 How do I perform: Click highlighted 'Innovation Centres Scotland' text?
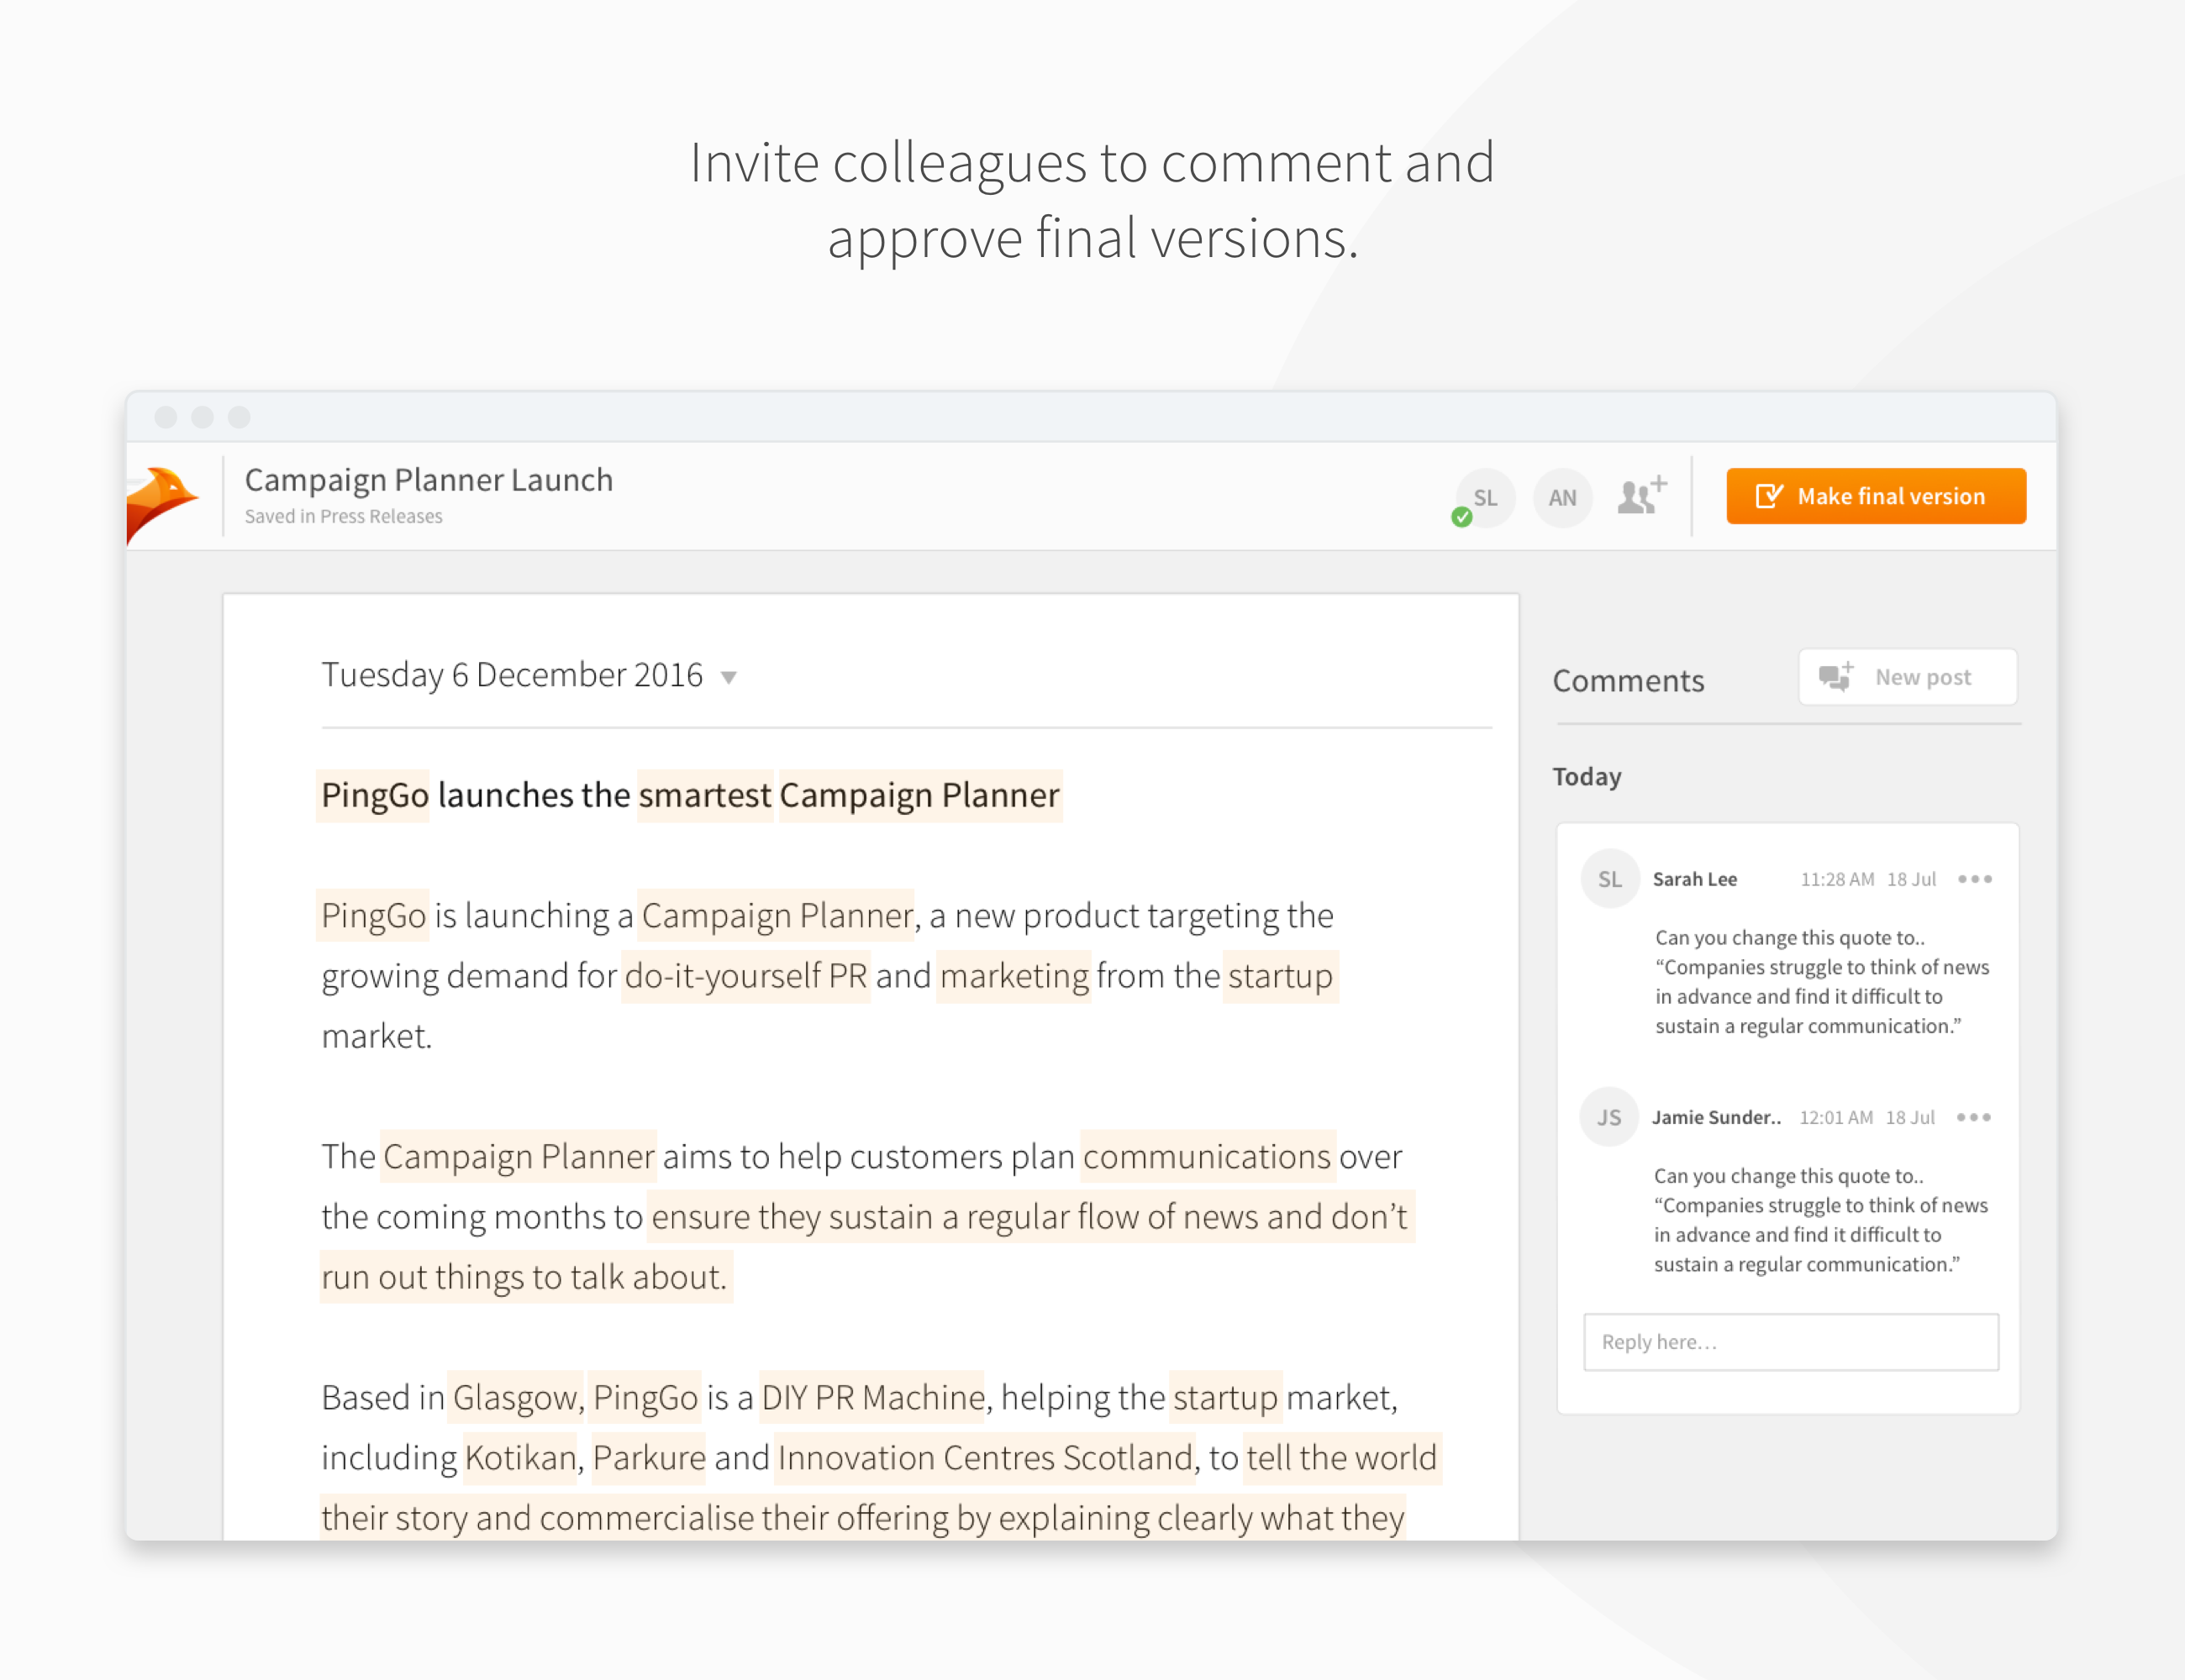click(984, 1457)
